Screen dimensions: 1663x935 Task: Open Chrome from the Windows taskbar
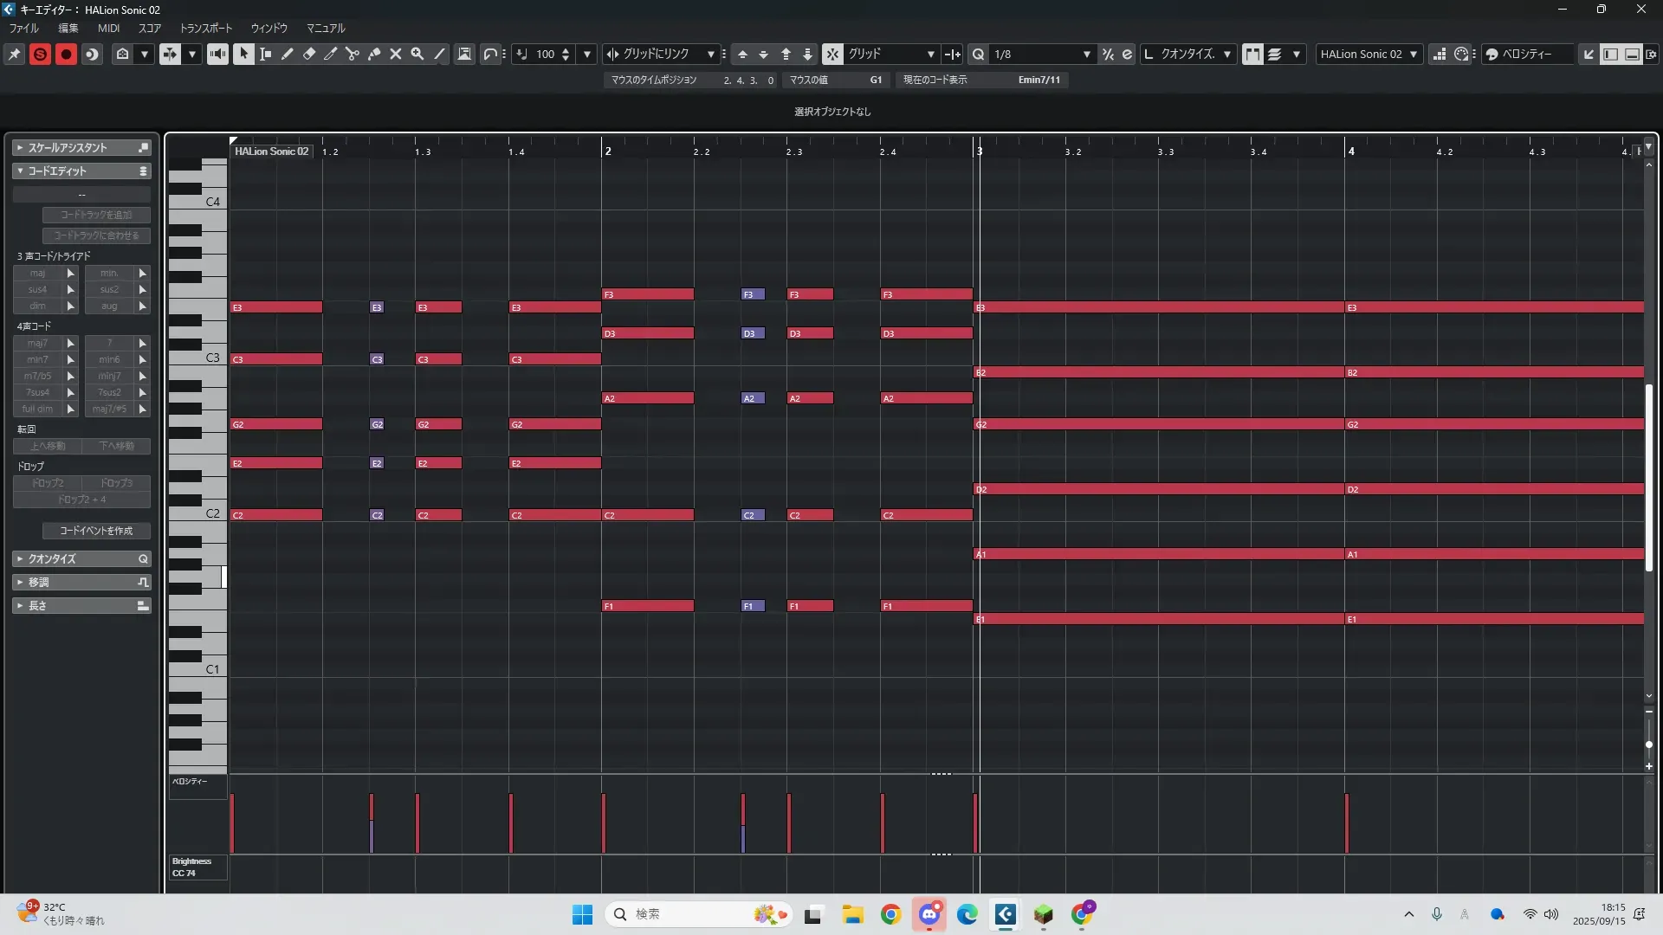[x=890, y=914]
